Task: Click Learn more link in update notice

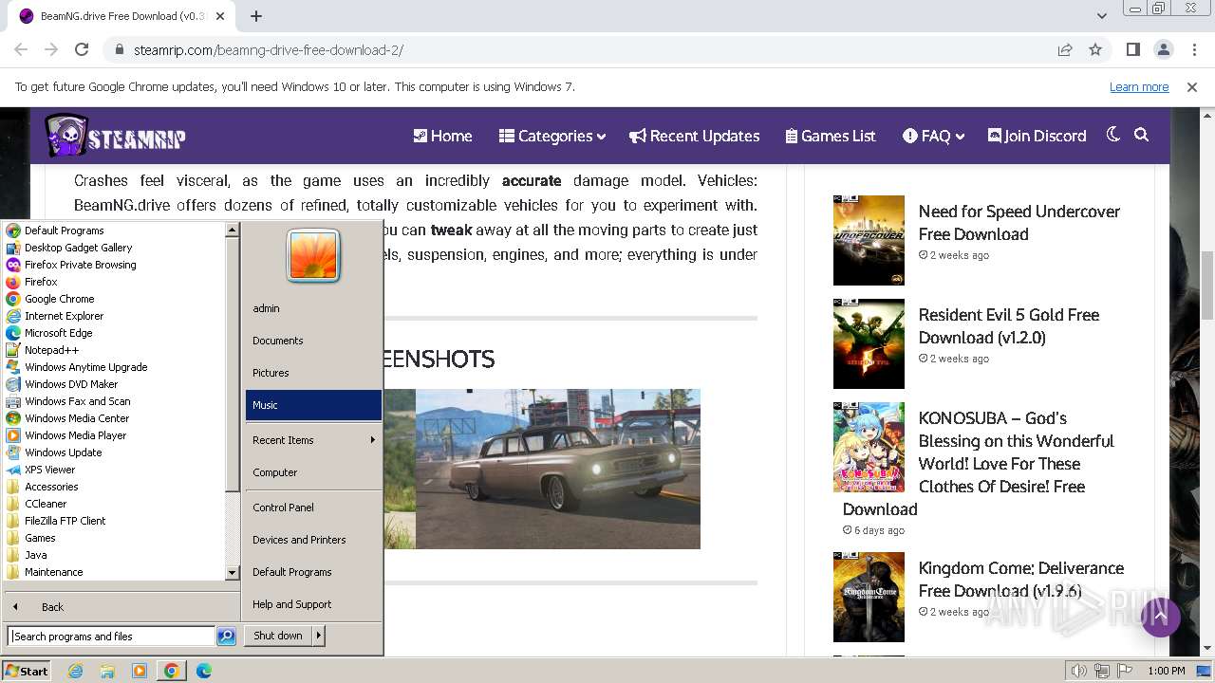Action: [1139, 86]
